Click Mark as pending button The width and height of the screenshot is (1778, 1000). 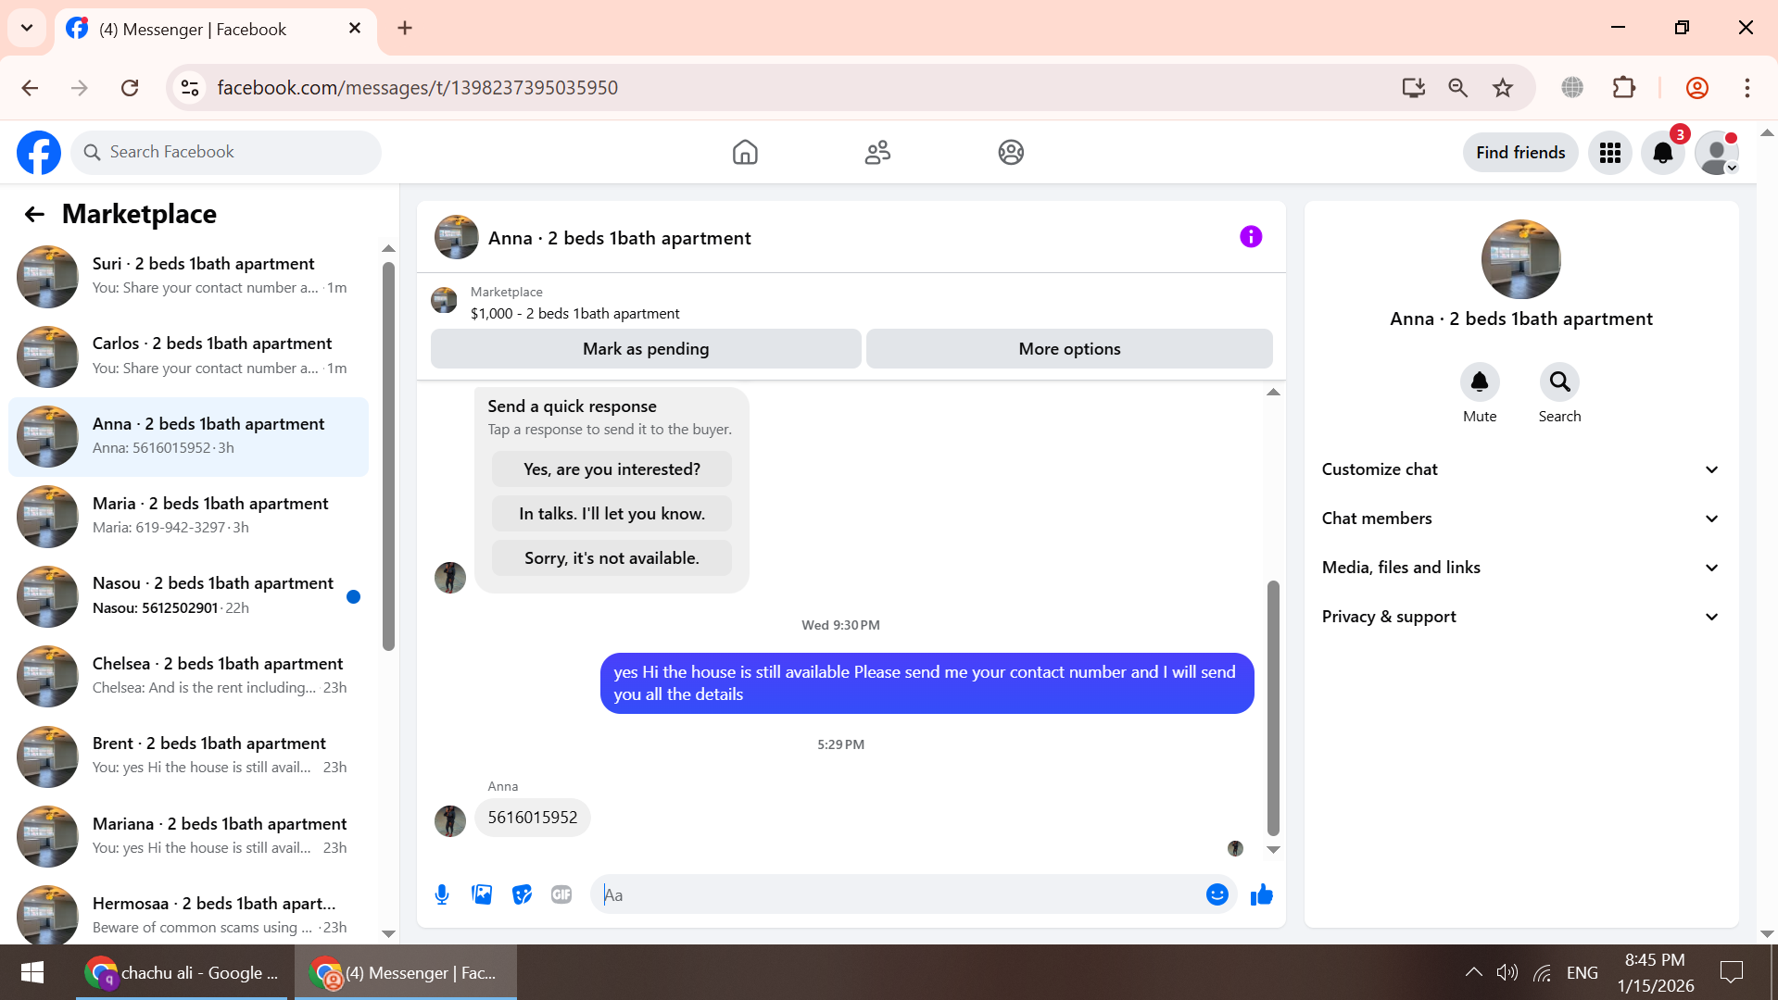646,349
